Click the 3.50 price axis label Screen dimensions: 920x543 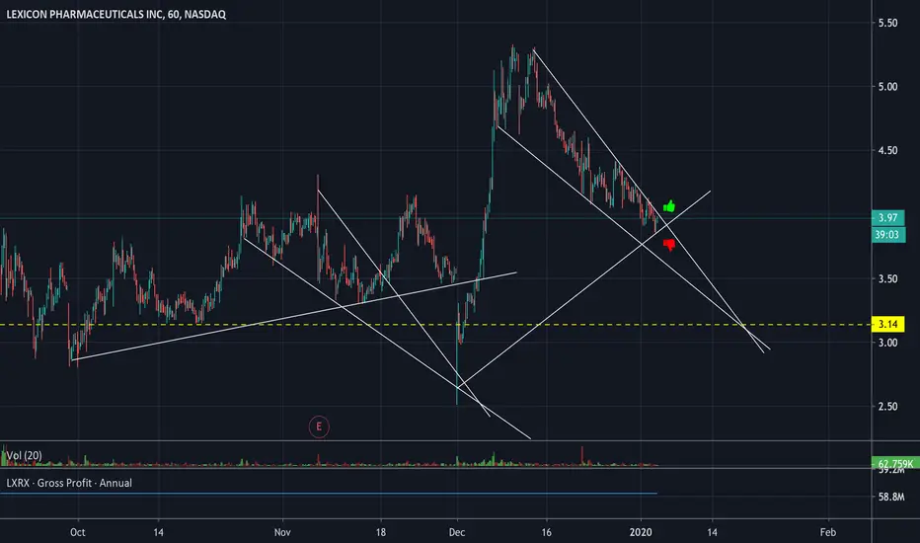887,278
